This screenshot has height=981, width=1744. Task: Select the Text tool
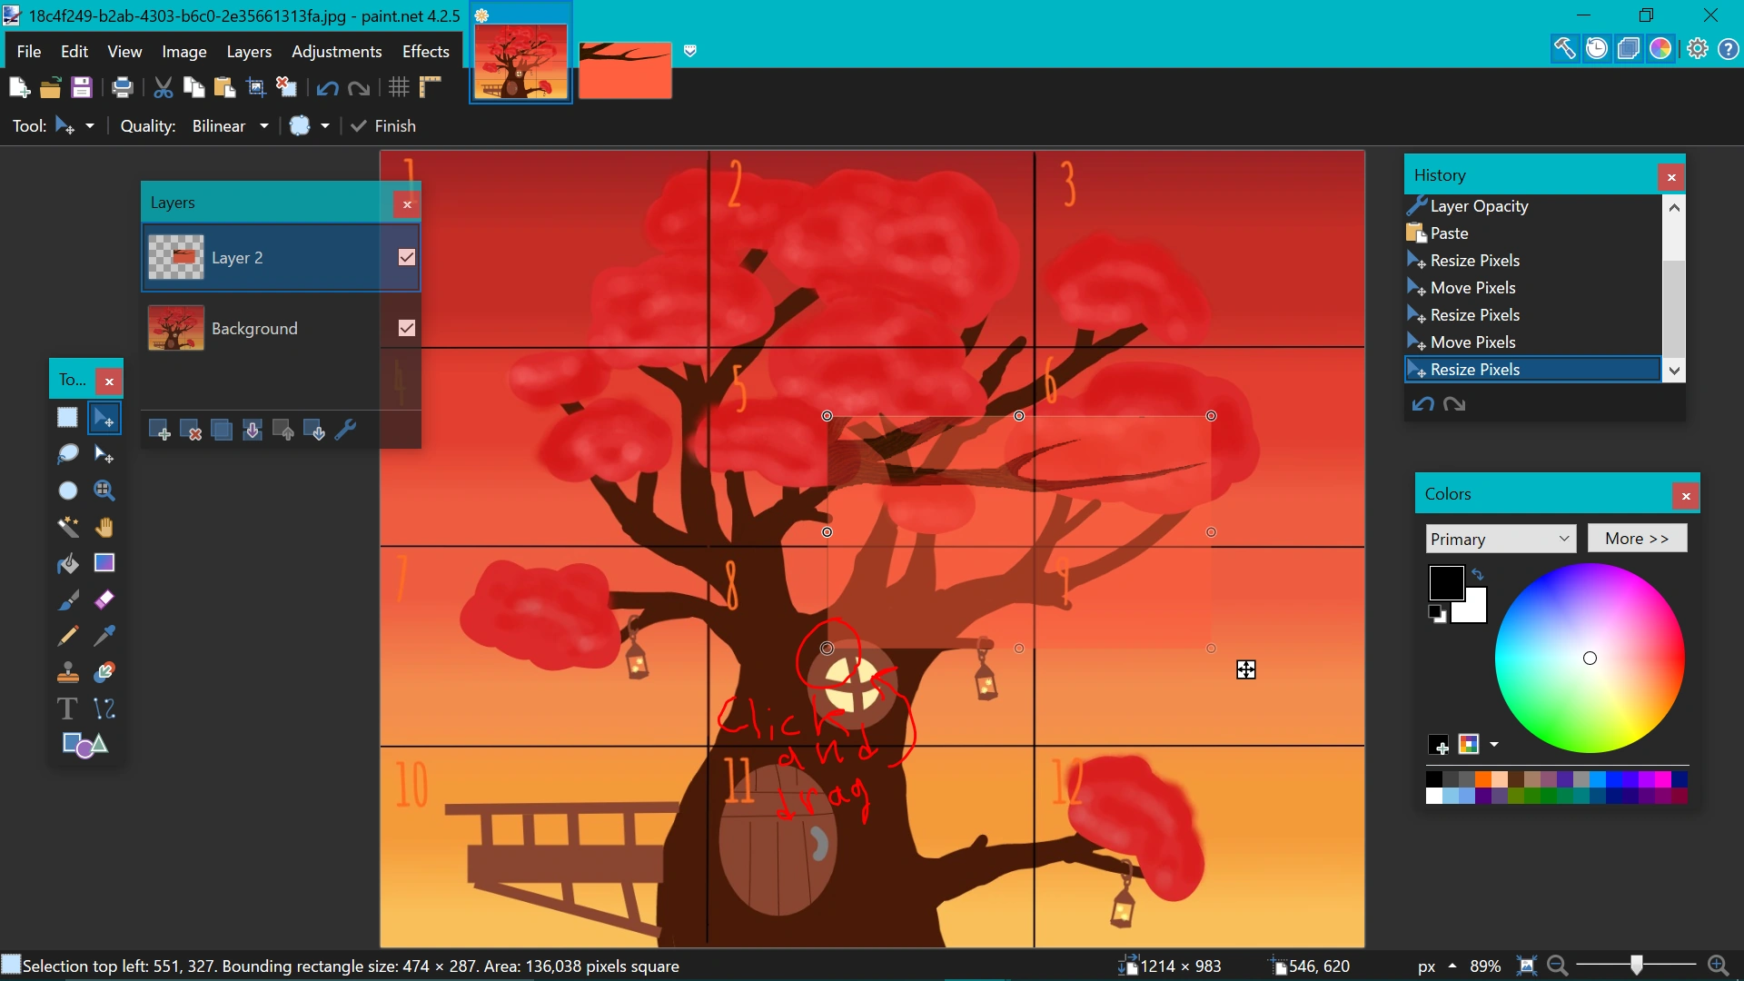[x=67, y=708]
